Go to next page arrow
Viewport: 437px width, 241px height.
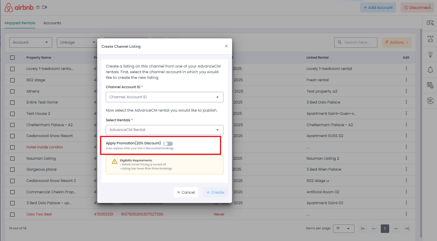396,228
